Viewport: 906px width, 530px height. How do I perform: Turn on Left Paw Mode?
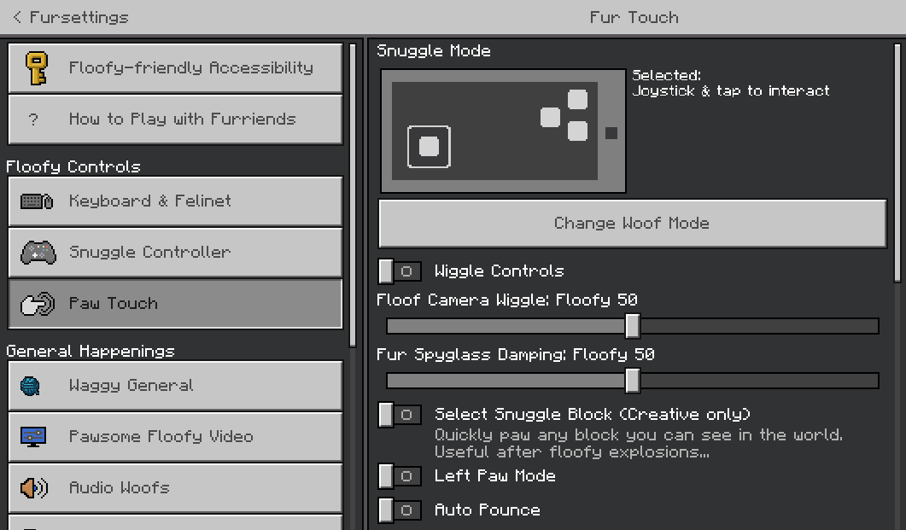(400, 476)
